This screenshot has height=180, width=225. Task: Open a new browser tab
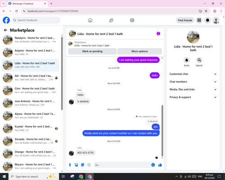click(51, 4)
